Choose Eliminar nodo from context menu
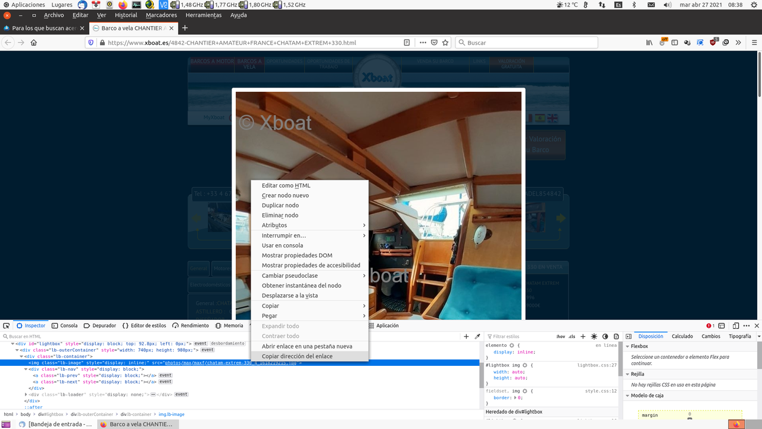The width and height of the screenshot is (762, 429). (310, 215)
